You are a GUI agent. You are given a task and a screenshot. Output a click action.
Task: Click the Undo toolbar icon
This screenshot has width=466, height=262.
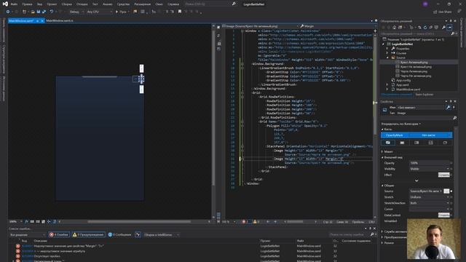(x=52, y=12)
